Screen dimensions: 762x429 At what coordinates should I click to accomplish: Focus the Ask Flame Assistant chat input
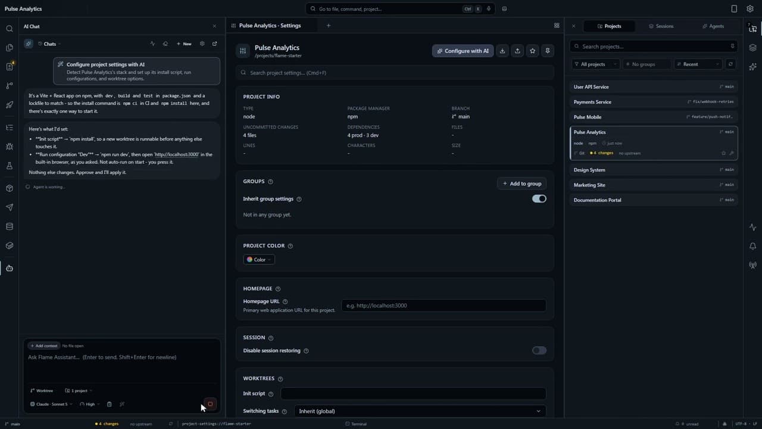click(122, 365)
